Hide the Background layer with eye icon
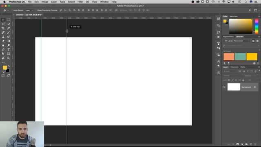261x147 pixels. (224, 87)
